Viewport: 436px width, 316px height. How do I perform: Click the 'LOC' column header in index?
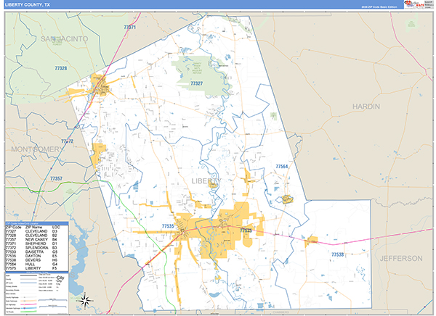pyautogui.click(x=56, y=228)
